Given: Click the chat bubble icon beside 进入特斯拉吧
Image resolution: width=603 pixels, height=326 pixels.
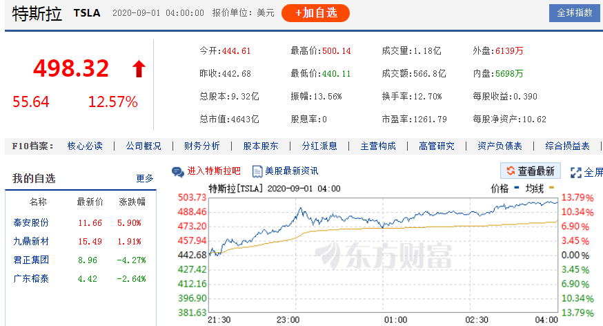Looking at the screenshot, I should click(x=177, y=171).
